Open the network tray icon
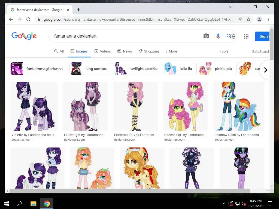The height and width of the screenshot is (209, 279). [237, 204]
